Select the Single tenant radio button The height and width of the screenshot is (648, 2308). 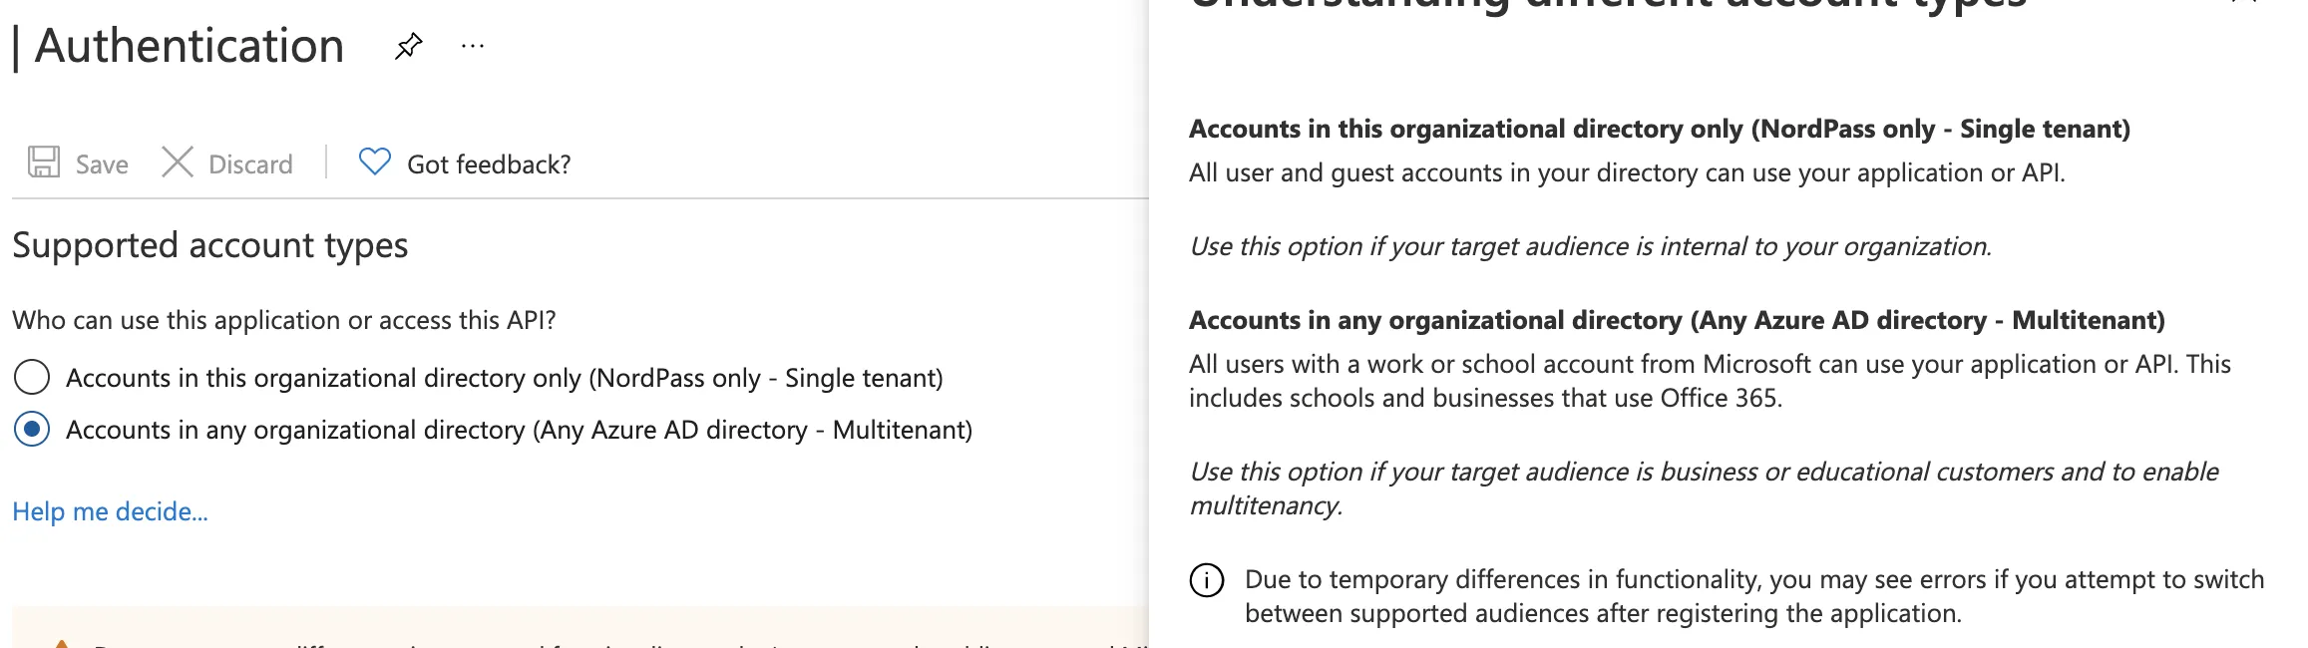pos(32,378)
